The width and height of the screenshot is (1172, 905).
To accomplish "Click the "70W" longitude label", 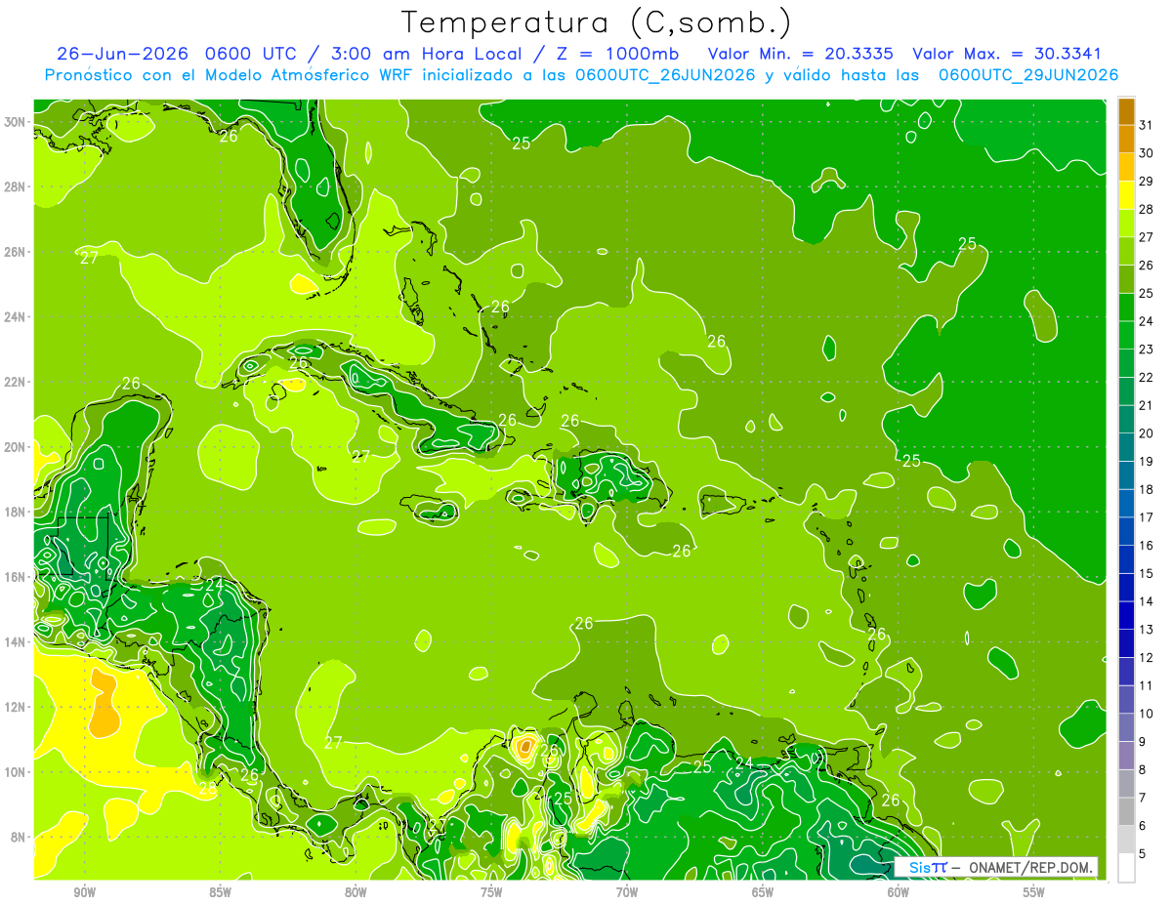I will tap(627, 891).
